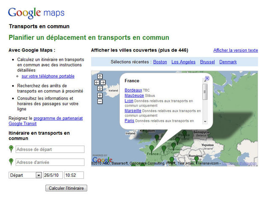Click the Adresse de départ field
Image resolution: width=266 pixels, height=199 pixels.
click(x=50, y=149)
